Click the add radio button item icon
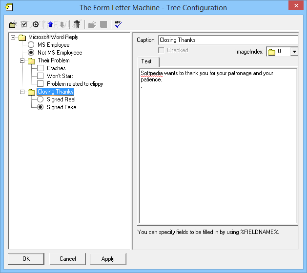Viewport: 307px width, 273px height. [36, 24]
